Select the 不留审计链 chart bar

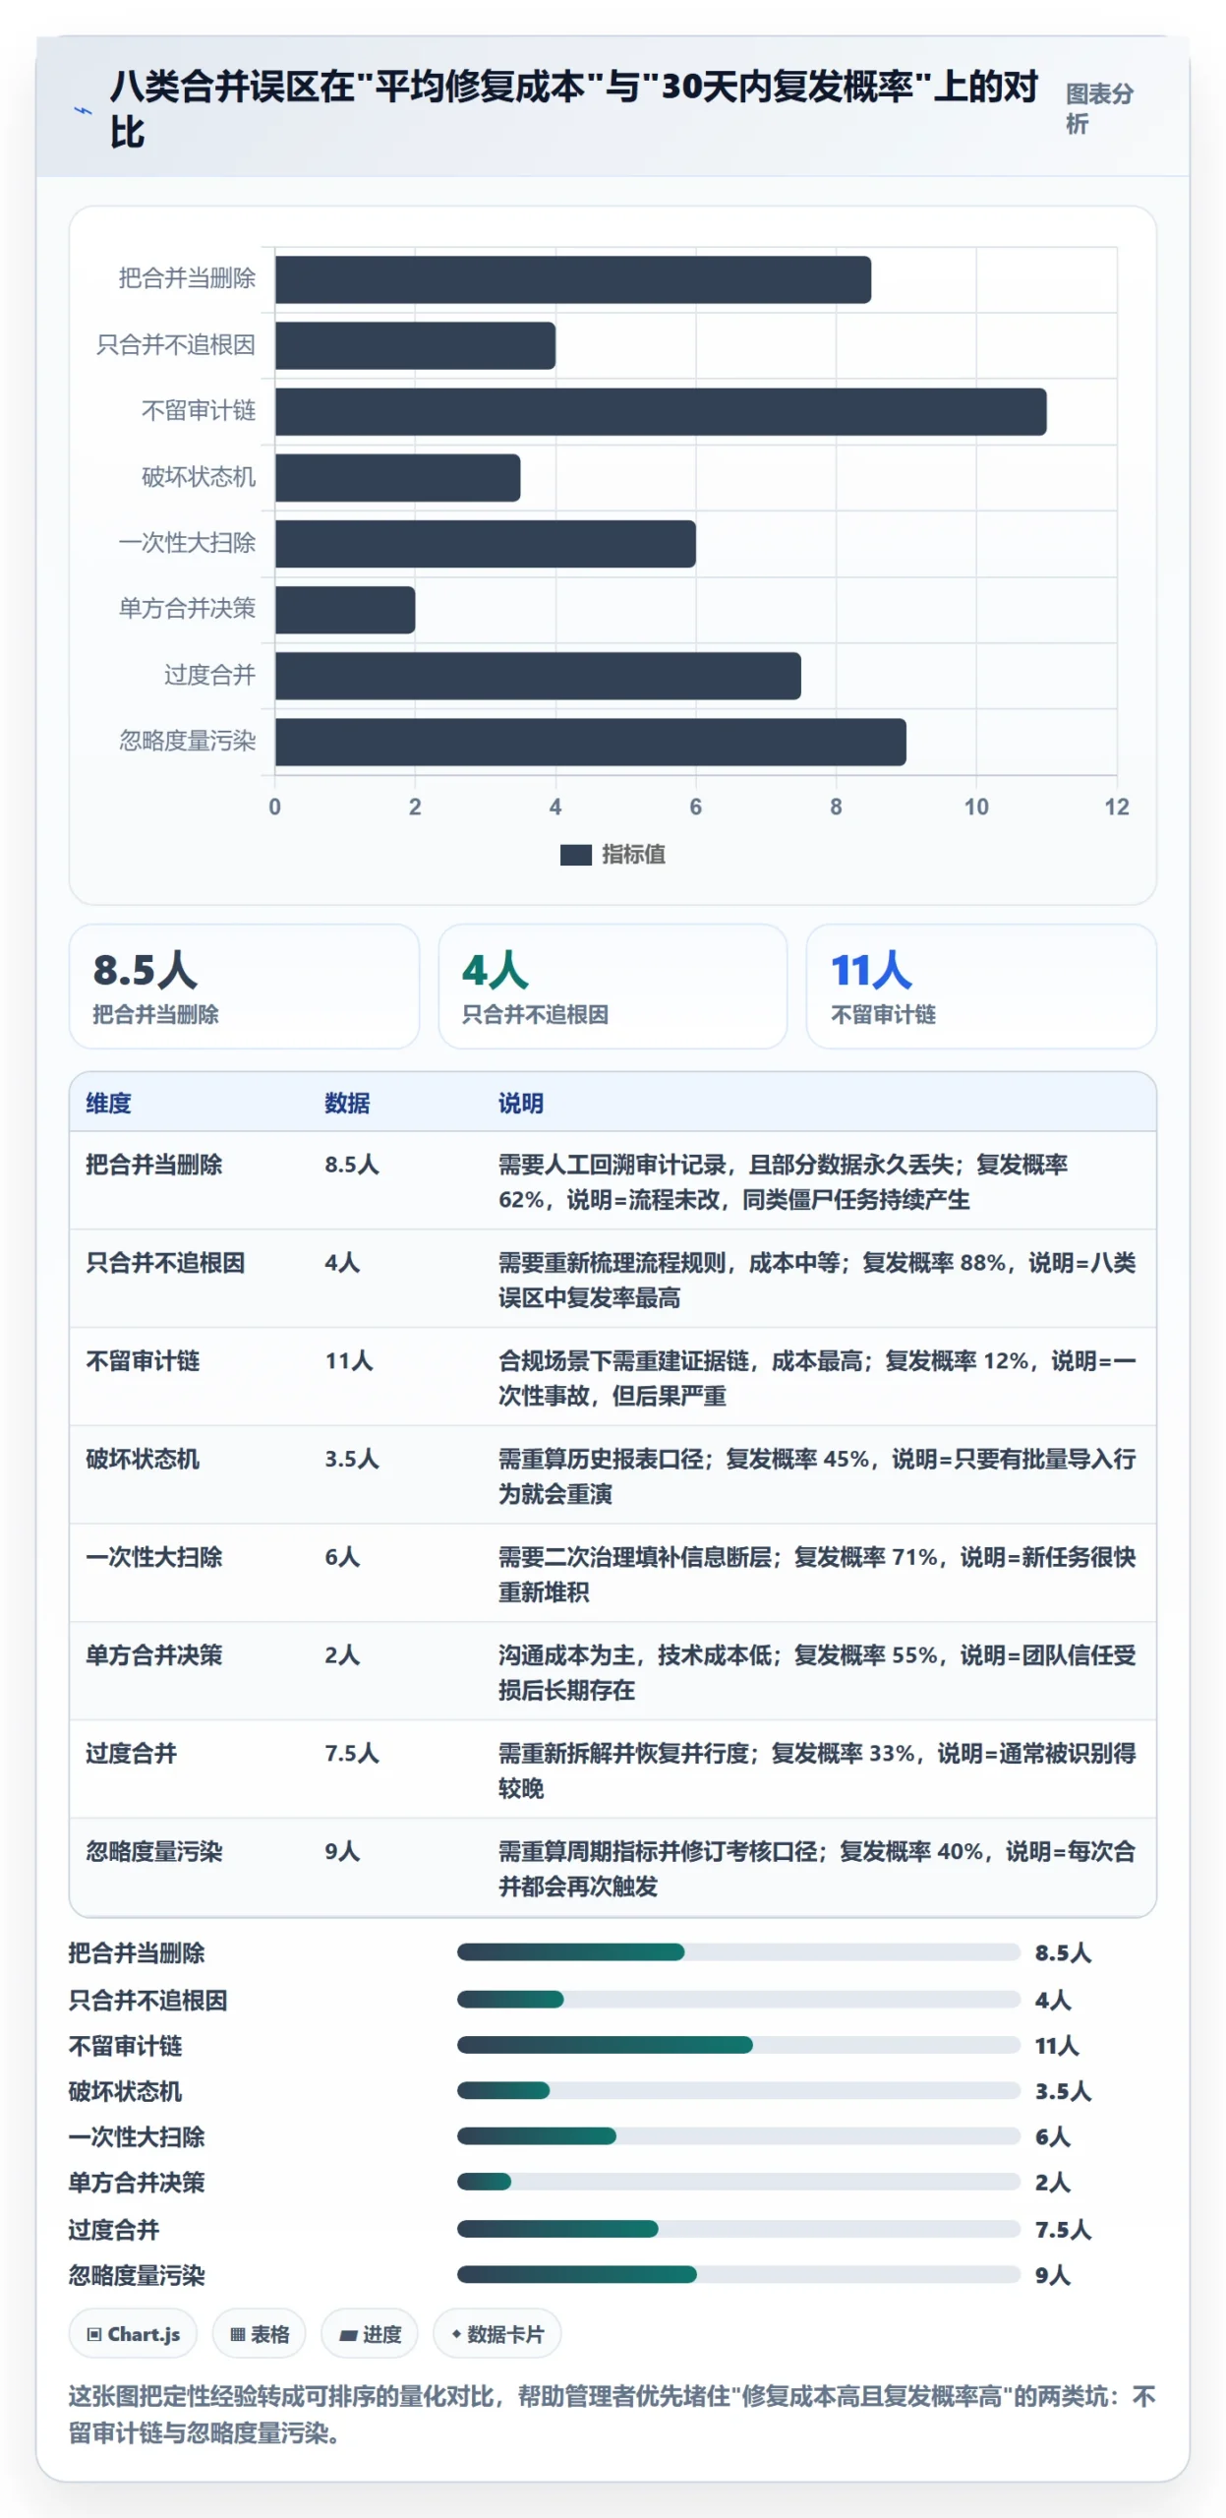pos(661,411)
